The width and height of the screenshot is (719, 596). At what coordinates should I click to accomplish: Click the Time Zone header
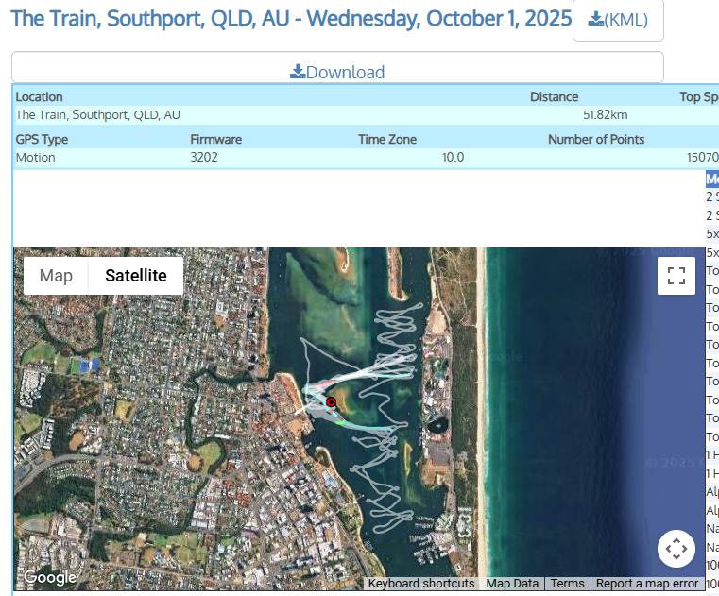coord(386,139)
